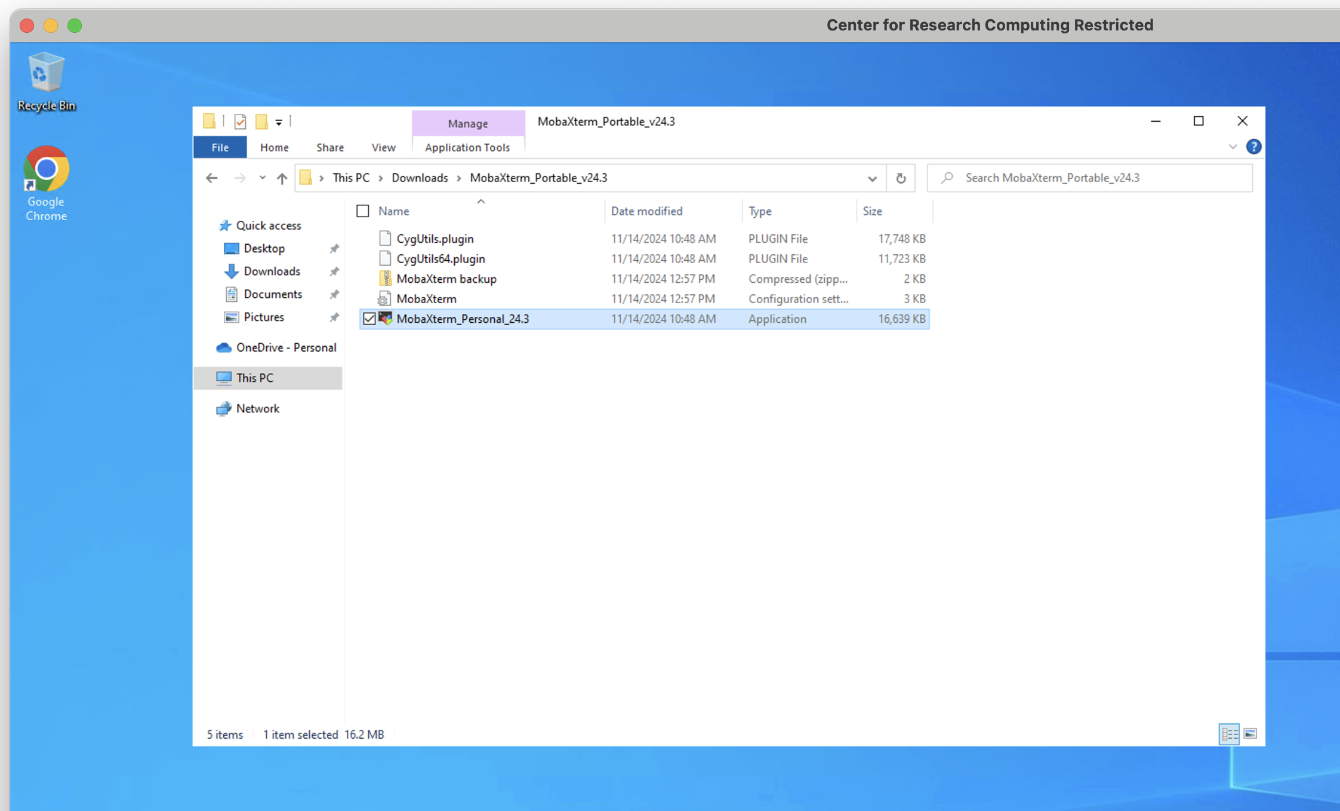Viewport: 1340px width, 811px height.
Task: Expand the chevron before This PC breadcrumb
Action: click(x=322, y=178)
